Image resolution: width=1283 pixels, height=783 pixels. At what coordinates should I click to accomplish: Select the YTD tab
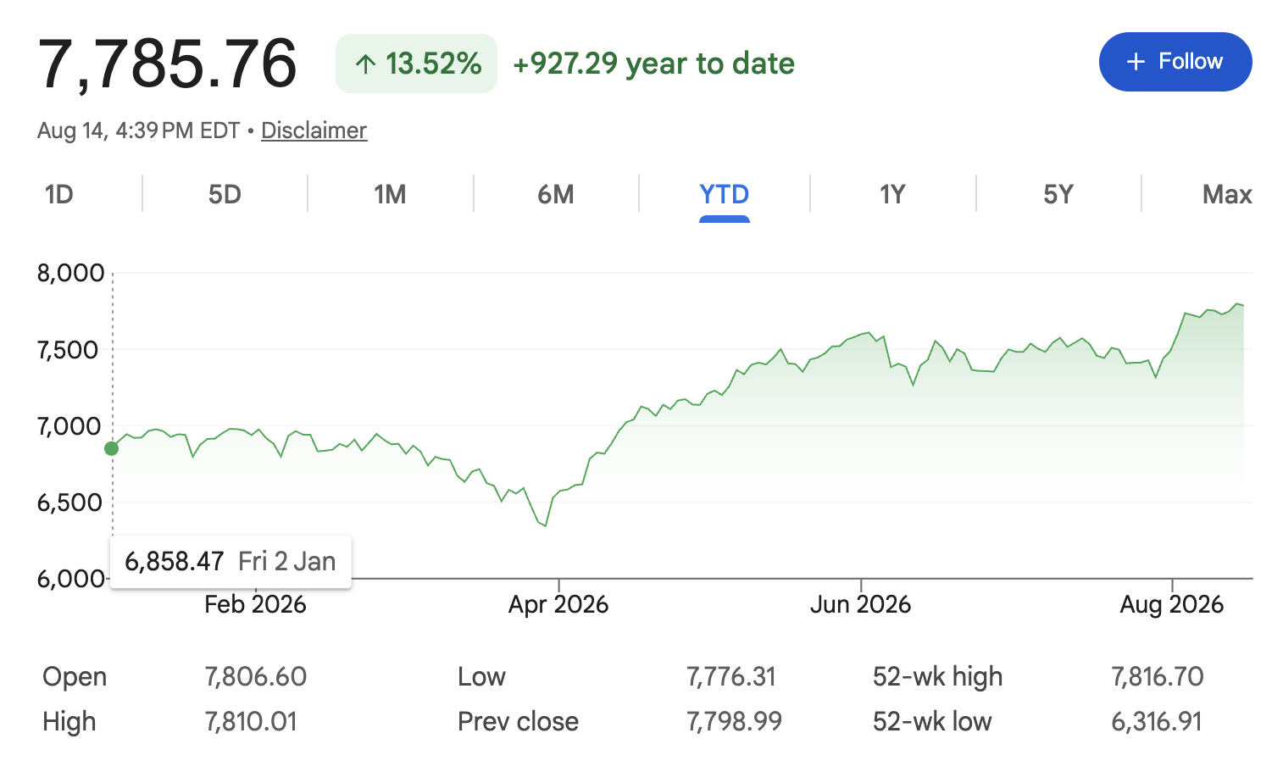pos(724,195)
